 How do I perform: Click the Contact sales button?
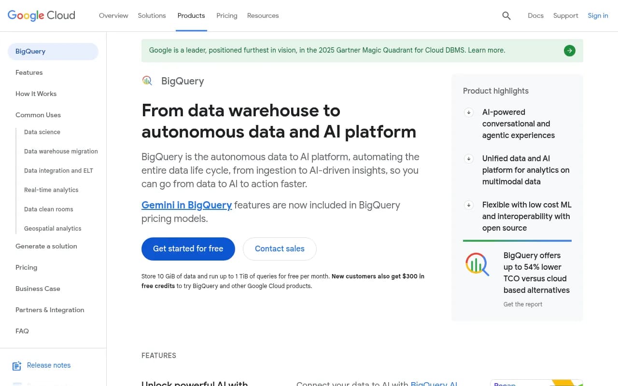click(280, 248)
